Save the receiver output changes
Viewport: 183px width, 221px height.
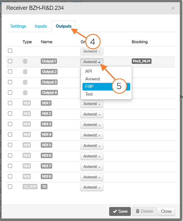point(120,211)
